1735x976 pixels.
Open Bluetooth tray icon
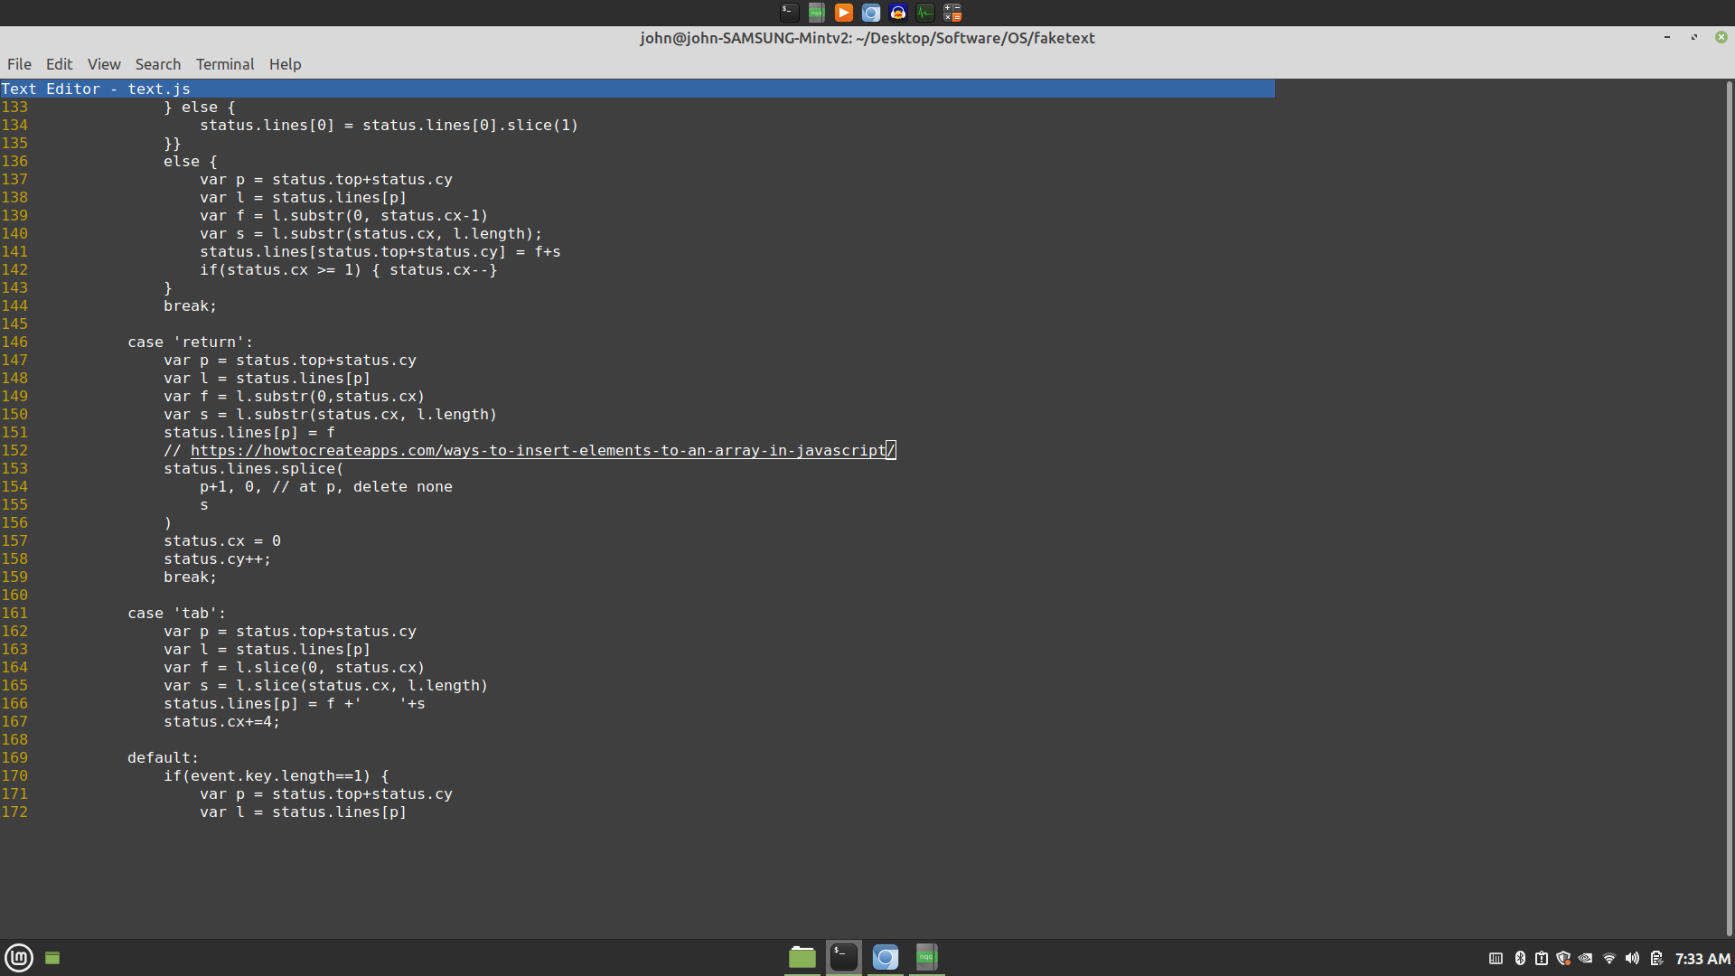(1520, 958)
